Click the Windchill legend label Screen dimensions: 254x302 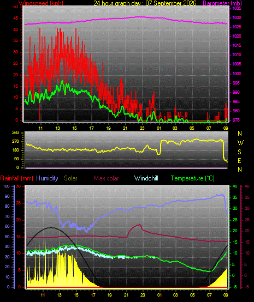[146, 178]
